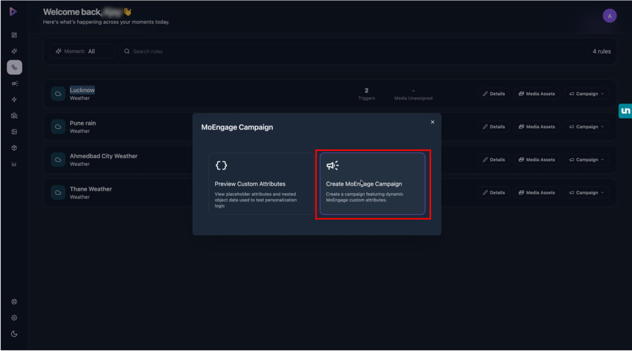Open the sidebar icon below the lightning bolt
Screen dimensions: 632x351
pyautogui.click(x=14, y=116)
